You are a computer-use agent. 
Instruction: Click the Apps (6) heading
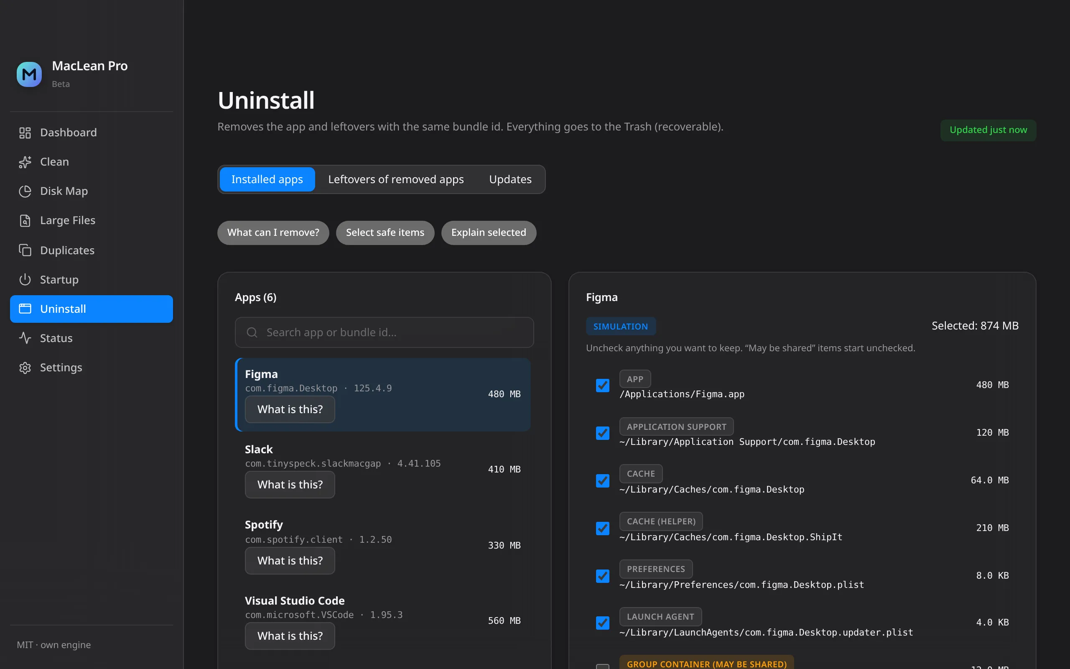(255, 297)
